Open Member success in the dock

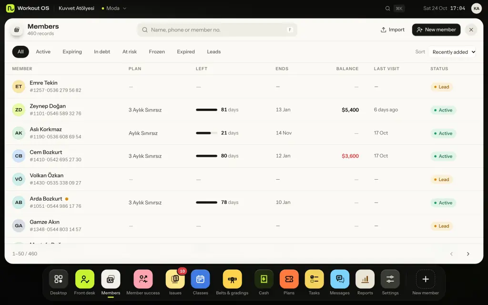point(143,279)
